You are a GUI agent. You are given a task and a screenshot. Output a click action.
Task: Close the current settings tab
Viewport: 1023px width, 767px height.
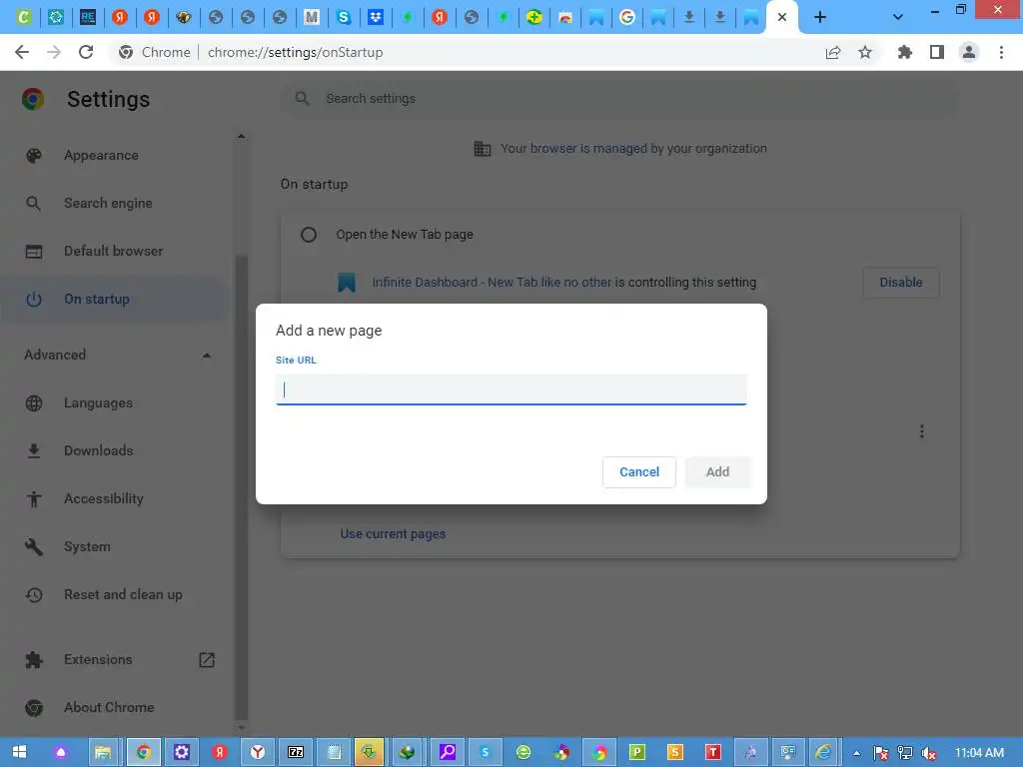click(x=781, y=18)
